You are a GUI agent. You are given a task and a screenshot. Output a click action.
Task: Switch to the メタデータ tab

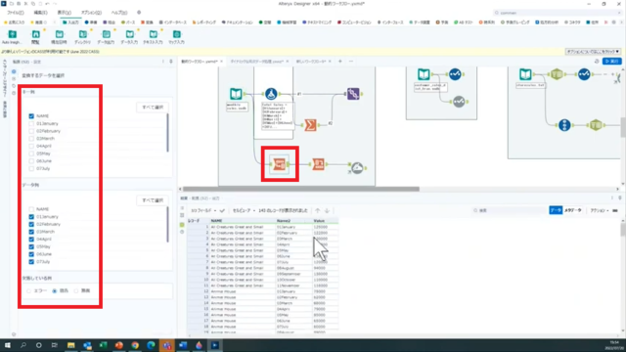(573, 210)
